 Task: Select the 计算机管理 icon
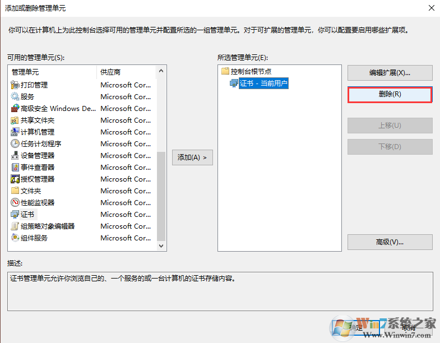coord(15,132)
